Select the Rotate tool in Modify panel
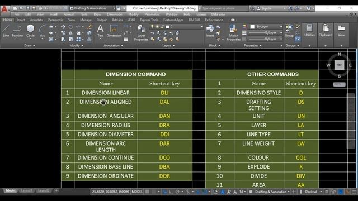This screenshot has width=358, height=201. [x=70, y=27]
